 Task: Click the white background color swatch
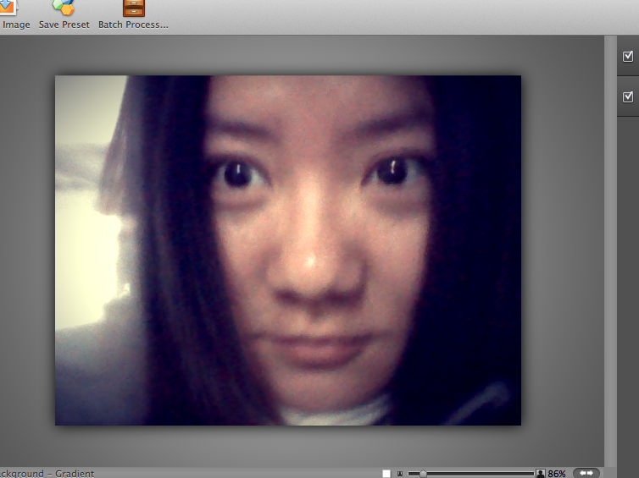tap(386, 474)
